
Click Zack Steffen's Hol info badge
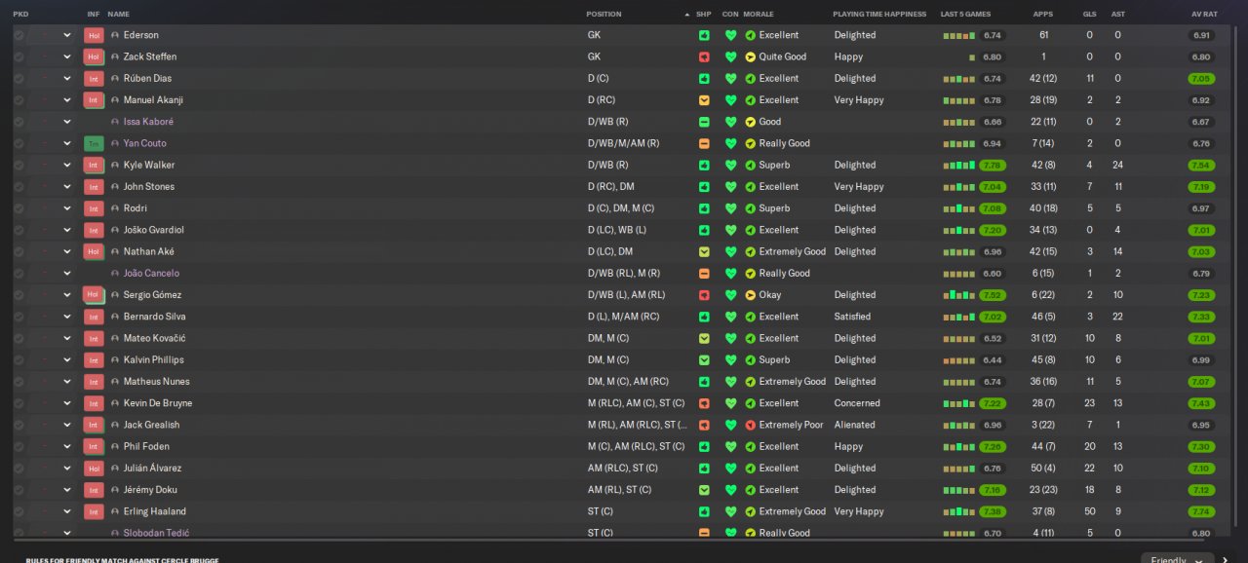pyautogui.click(x=94, y=56)
